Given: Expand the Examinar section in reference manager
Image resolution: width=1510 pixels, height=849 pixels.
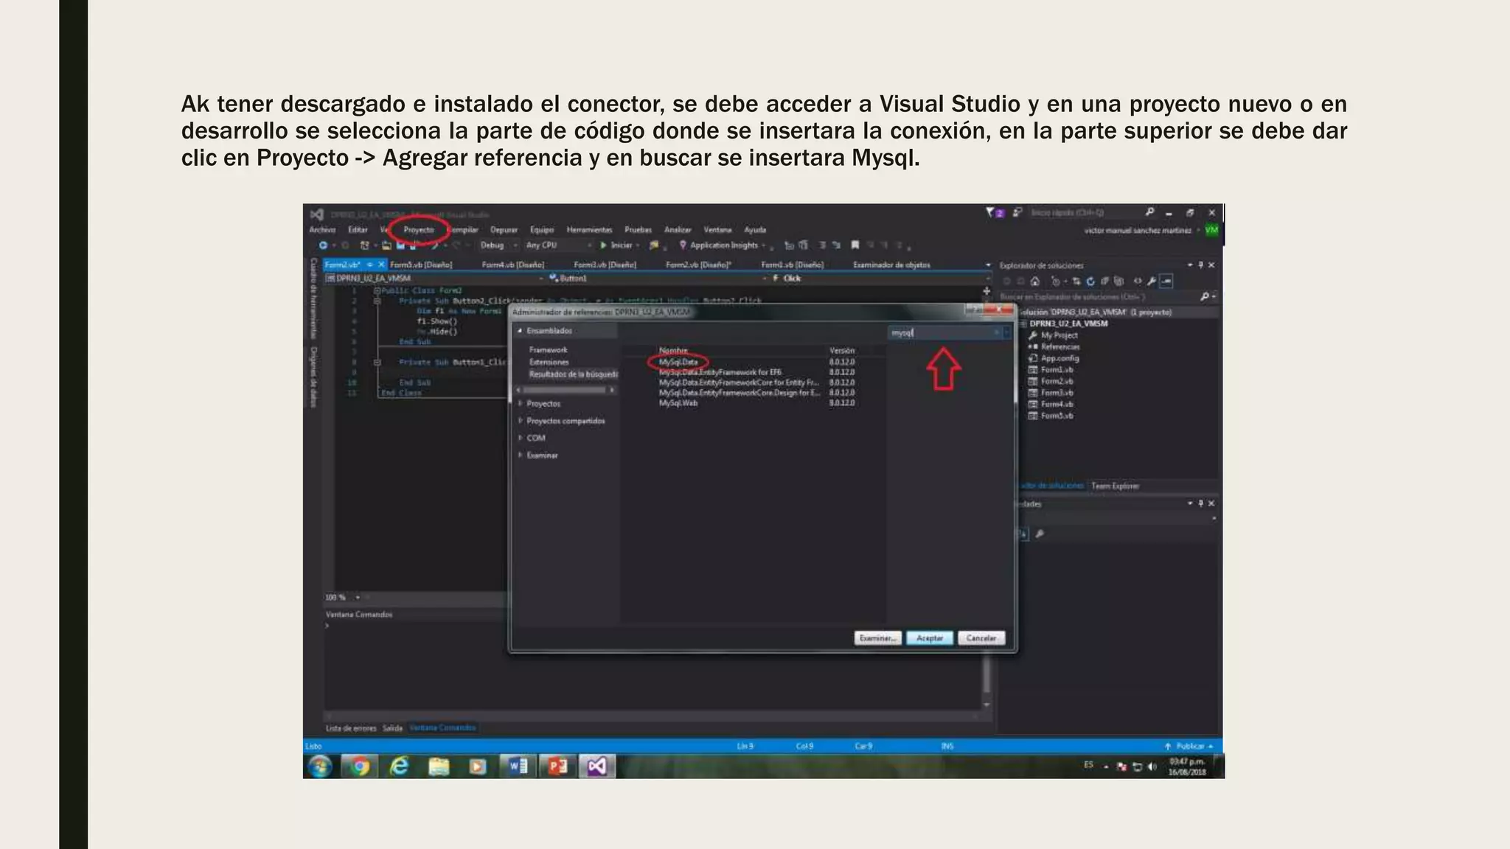Looking at the screenshot, I should point(520,455).
